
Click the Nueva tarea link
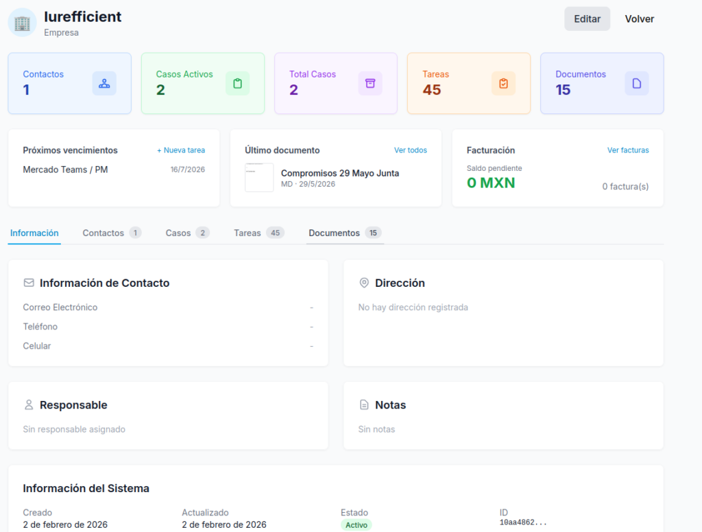coord(181,150)
